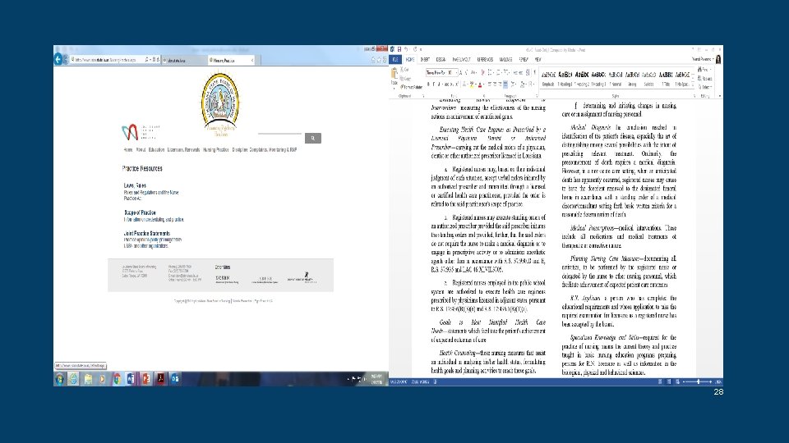
Task: Click Replace in the Editing group
Action: point(705,79)
